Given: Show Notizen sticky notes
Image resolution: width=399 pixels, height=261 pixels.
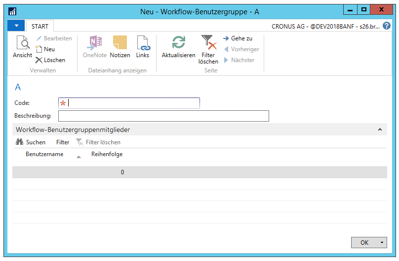Looking at the screenshot, I should coord(120,47).
